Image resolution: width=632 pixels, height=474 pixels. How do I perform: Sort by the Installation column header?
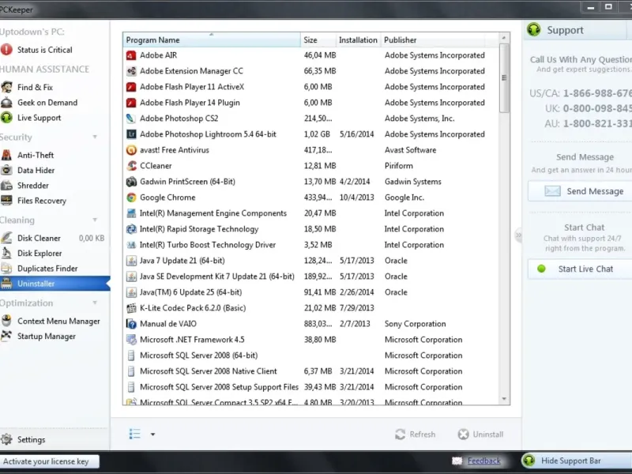point(358,39)
